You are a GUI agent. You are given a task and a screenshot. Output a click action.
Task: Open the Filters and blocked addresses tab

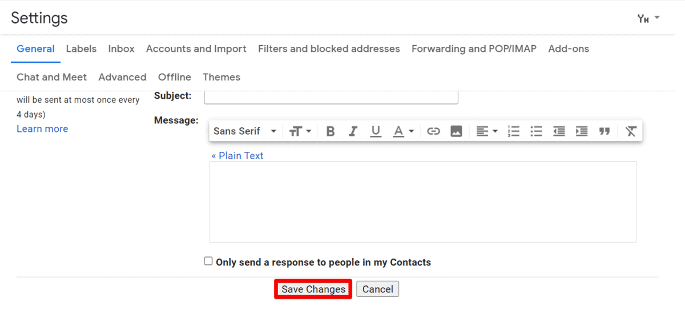point(329,49)
